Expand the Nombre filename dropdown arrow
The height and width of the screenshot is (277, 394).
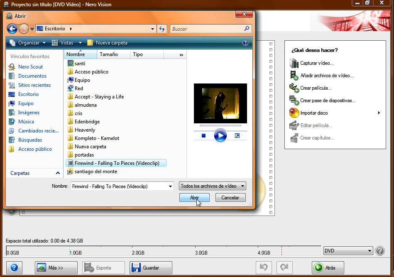pyautogui.click(x=170, y=186)
